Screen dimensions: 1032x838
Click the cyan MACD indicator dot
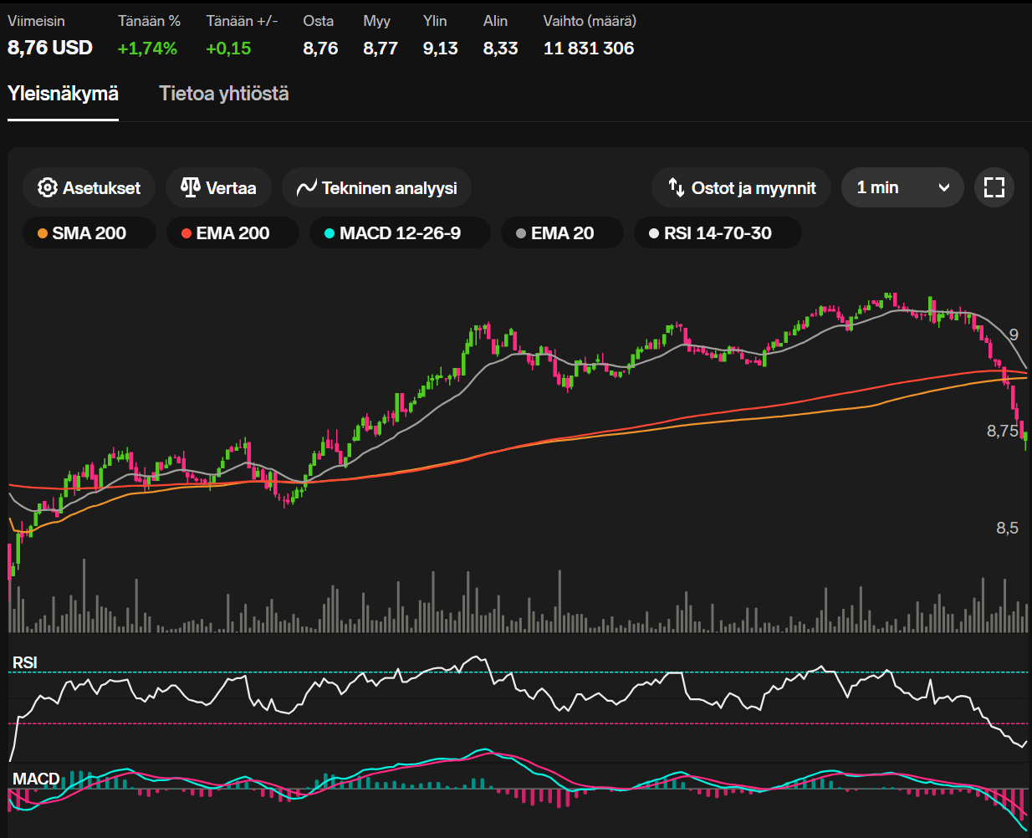[x=330, y=233]
